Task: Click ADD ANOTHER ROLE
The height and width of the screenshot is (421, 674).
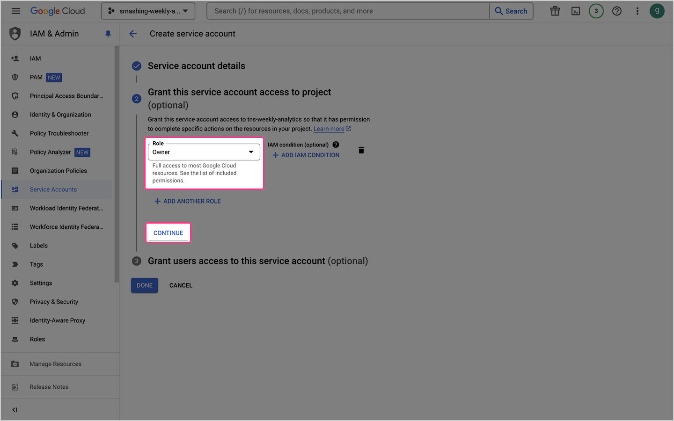Action: pyautogui.click(x=187, y=201)
